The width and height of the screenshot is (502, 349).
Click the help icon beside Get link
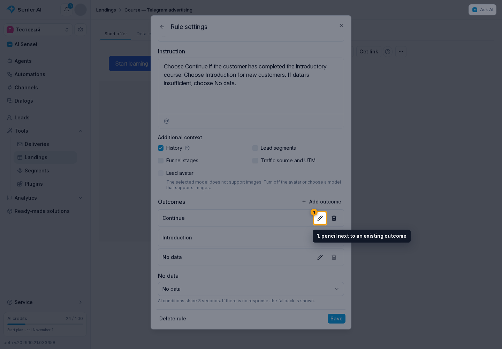pyautogui.click(x=388, y=52)
